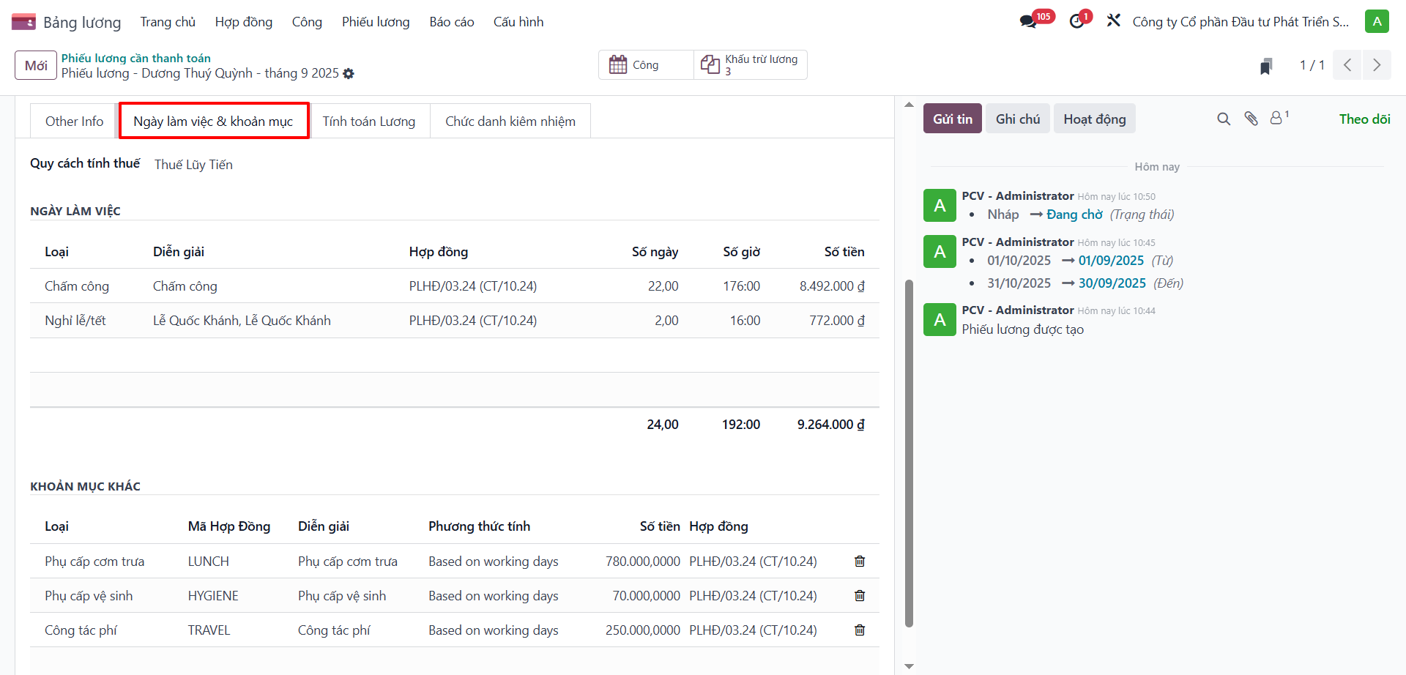Click the HYGIENE code cell
The width and height of the screenshot is (1406, 675).
pos(213,596)
